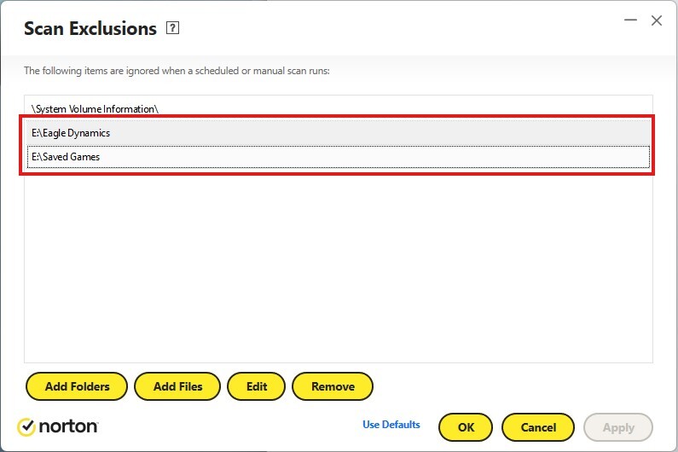Click Remove to delete the exclusion
Screen dimensions: 678x452
[x=333, y=386]
